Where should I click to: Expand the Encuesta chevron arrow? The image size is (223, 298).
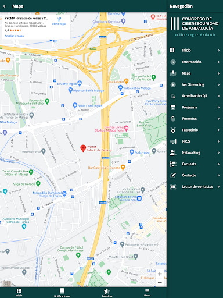218,164
